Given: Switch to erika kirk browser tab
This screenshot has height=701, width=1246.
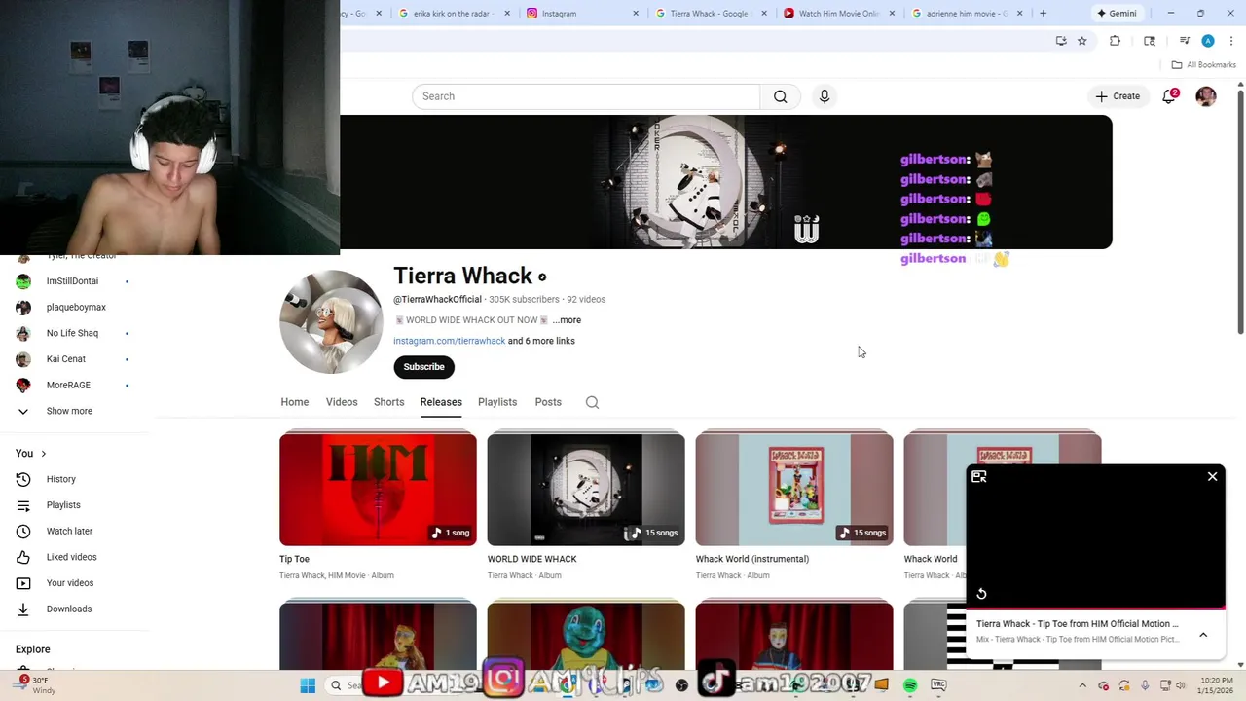Looking at the screenshot, I should tap(454, 14).
